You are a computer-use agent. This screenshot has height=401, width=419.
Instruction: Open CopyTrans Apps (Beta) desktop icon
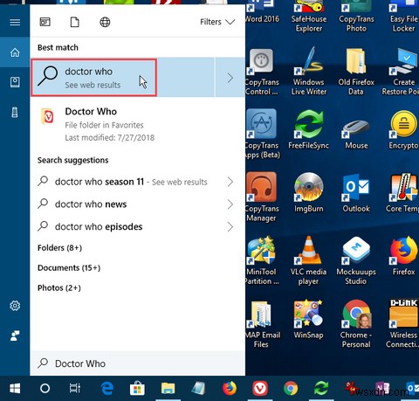(x=262, y=134)
